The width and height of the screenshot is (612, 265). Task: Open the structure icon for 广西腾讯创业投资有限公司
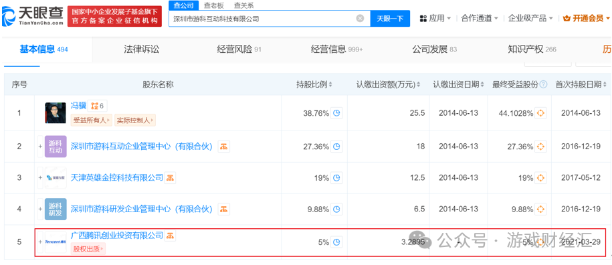click(x=170, y=236)
